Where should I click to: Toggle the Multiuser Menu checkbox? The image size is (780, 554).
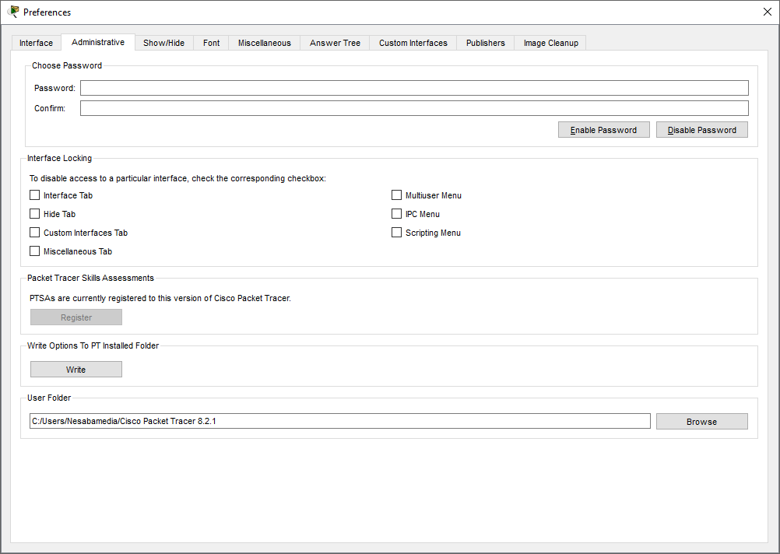pyautogui.click(x=396, y=195)
